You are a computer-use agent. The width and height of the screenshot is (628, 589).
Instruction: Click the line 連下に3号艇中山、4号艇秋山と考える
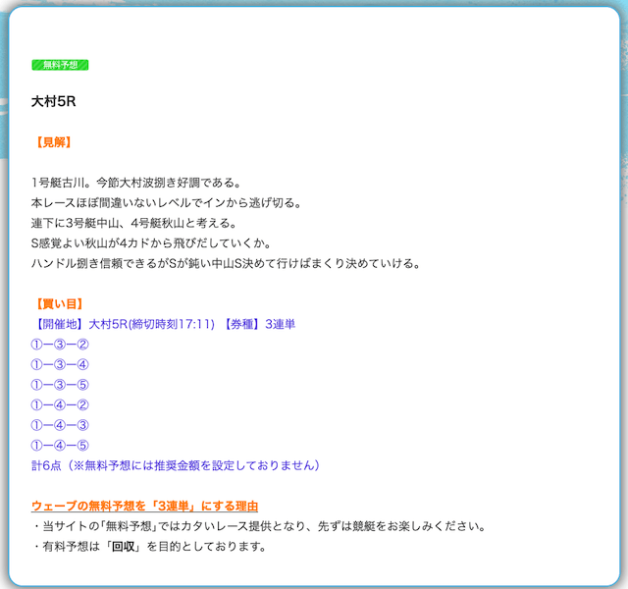tap(133, 223)
